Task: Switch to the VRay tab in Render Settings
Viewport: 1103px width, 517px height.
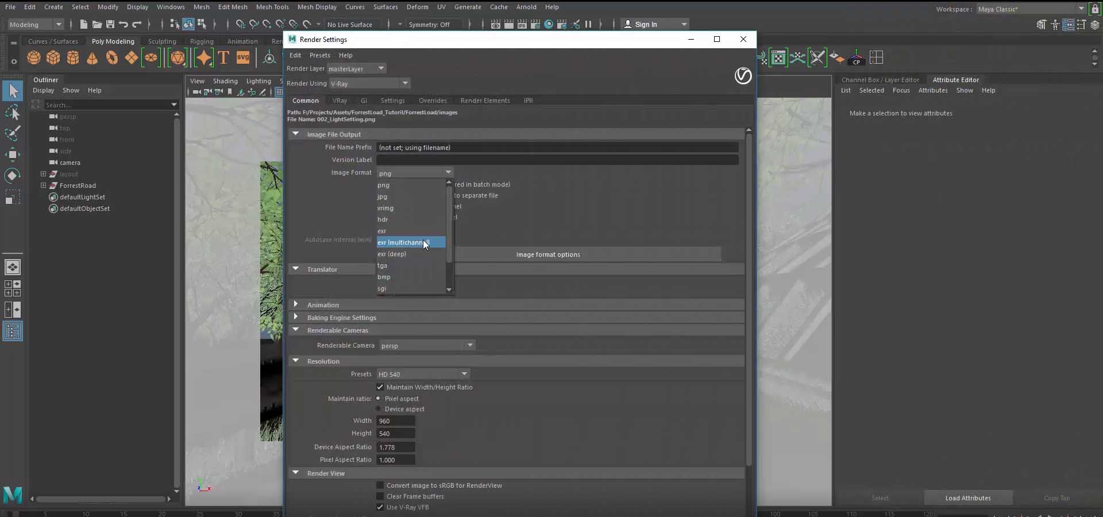Action: [x=340, y=100]
